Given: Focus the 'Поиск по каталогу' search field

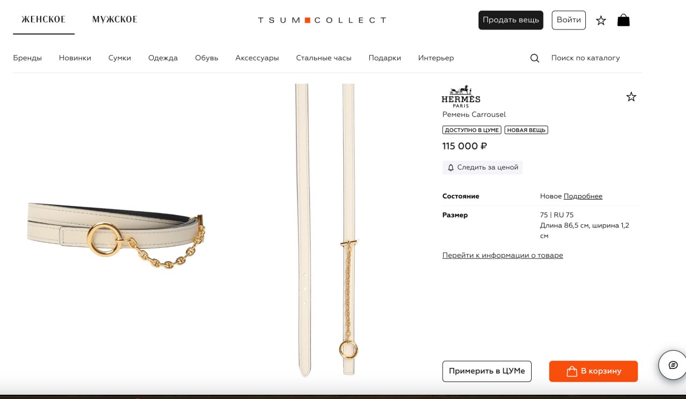Looking at the screenshot, I should click(585, 58).
